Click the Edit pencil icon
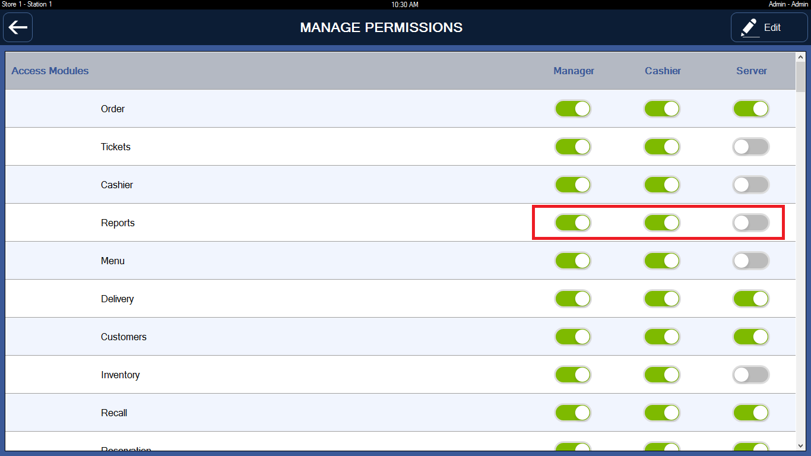811x456 pixels. [x=750, y=27]
